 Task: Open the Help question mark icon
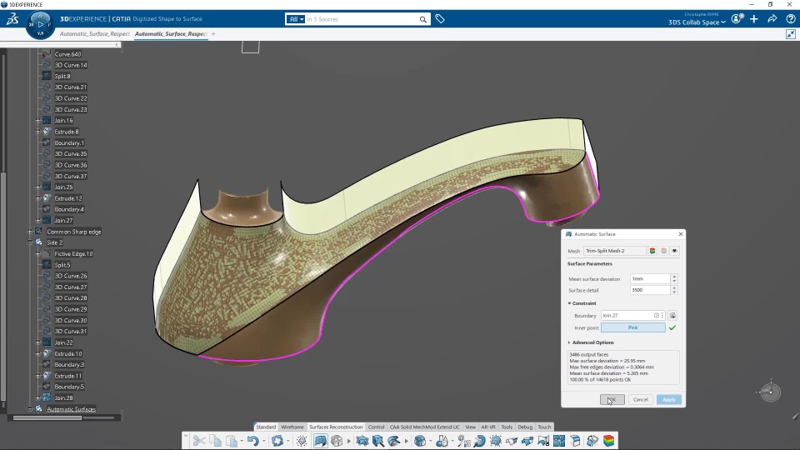[x=790, y=19]
